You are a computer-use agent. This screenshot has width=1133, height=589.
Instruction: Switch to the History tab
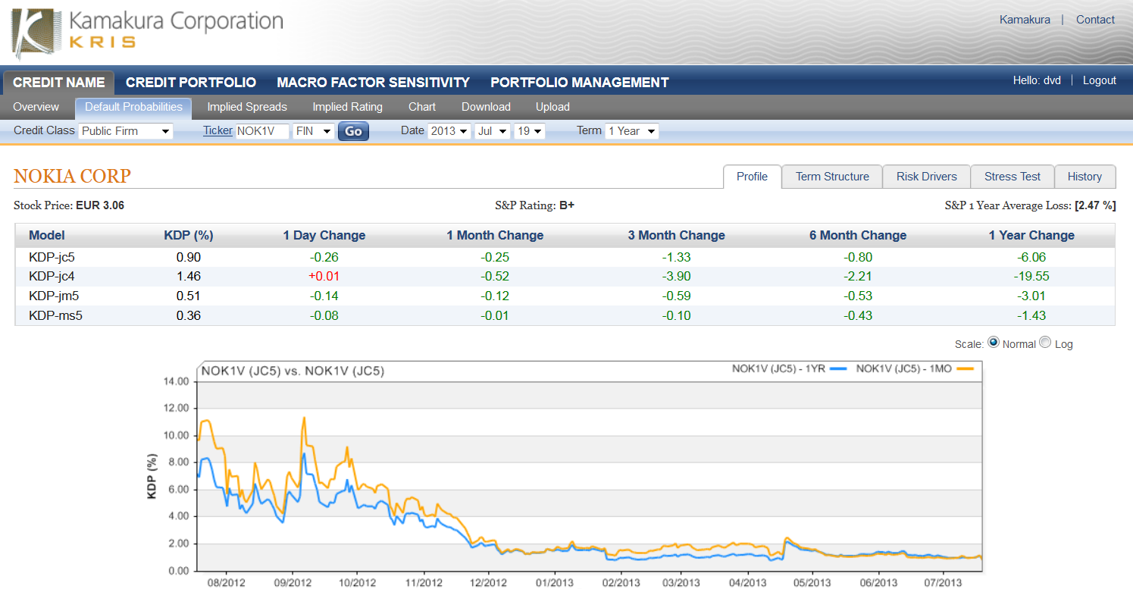[1084, 177]
